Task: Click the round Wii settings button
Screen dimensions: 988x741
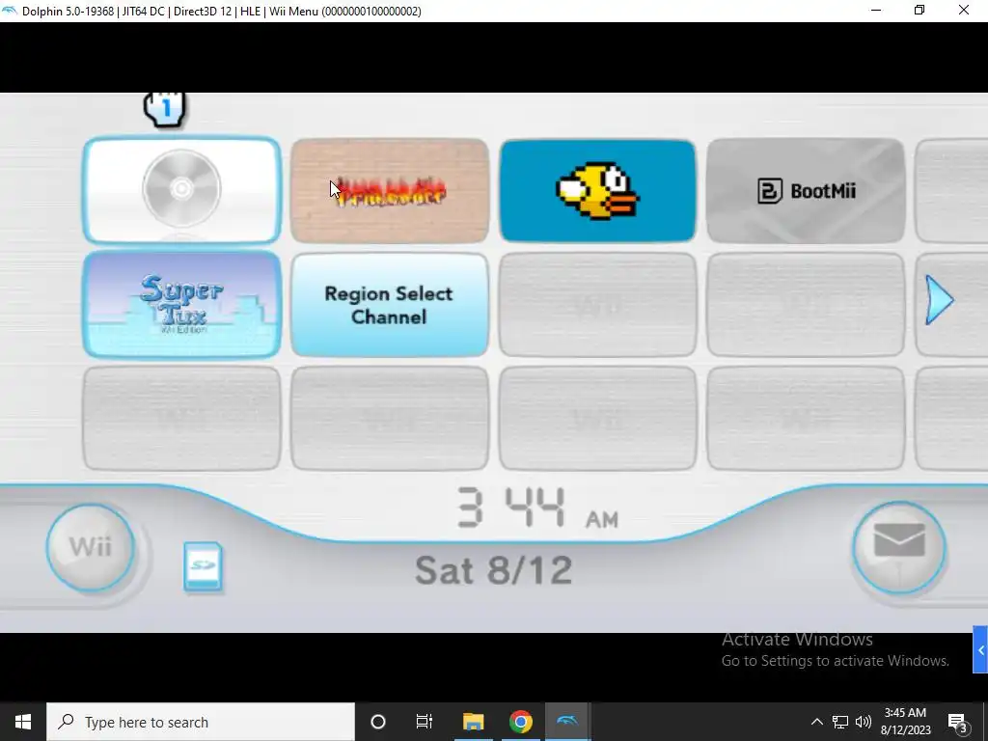Action: coord(91,547)
